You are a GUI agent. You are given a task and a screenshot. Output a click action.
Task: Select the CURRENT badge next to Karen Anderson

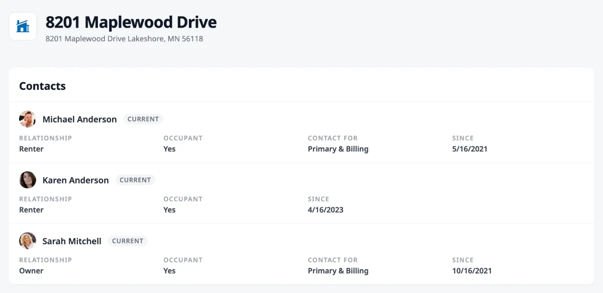pos(135,180)
